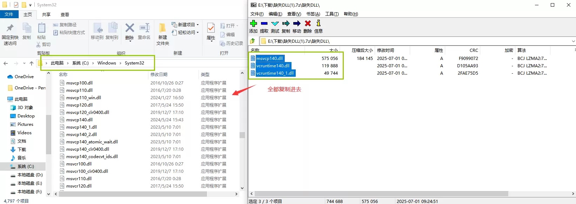This screenshot has width=576, height=204.
Task: Click the 7-Zip 添加 (Add) green plus icon
Action: pyautogui.click(x=253, y=23)
